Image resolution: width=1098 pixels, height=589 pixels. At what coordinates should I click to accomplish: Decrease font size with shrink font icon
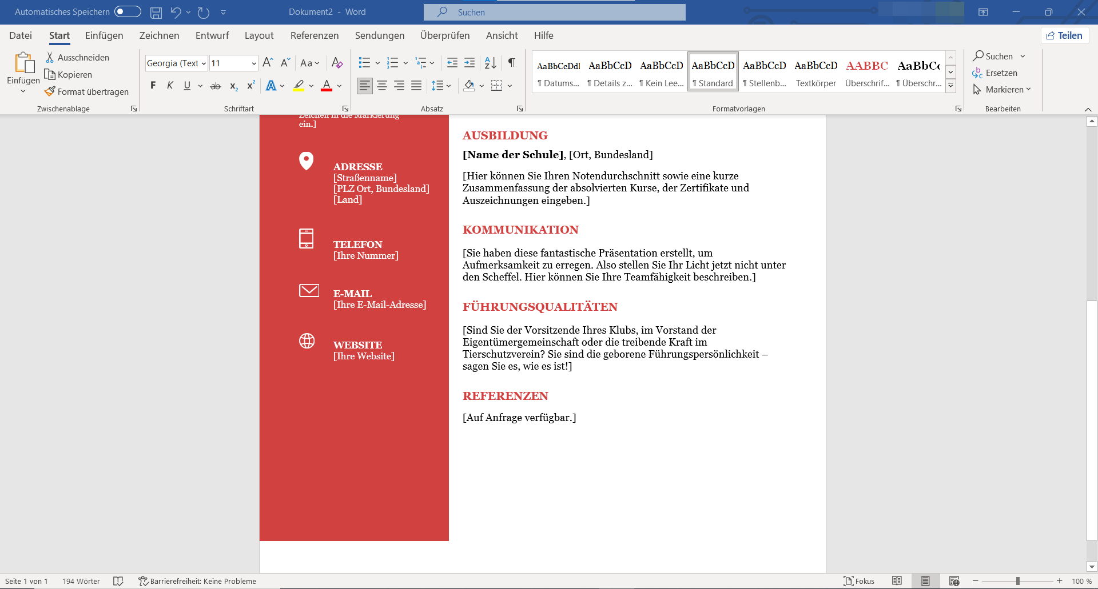tap(285, 63)
